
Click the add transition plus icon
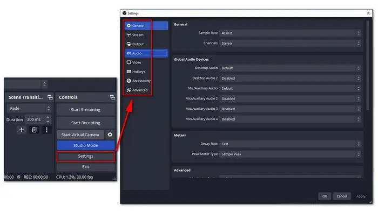(x=22, y=130)
